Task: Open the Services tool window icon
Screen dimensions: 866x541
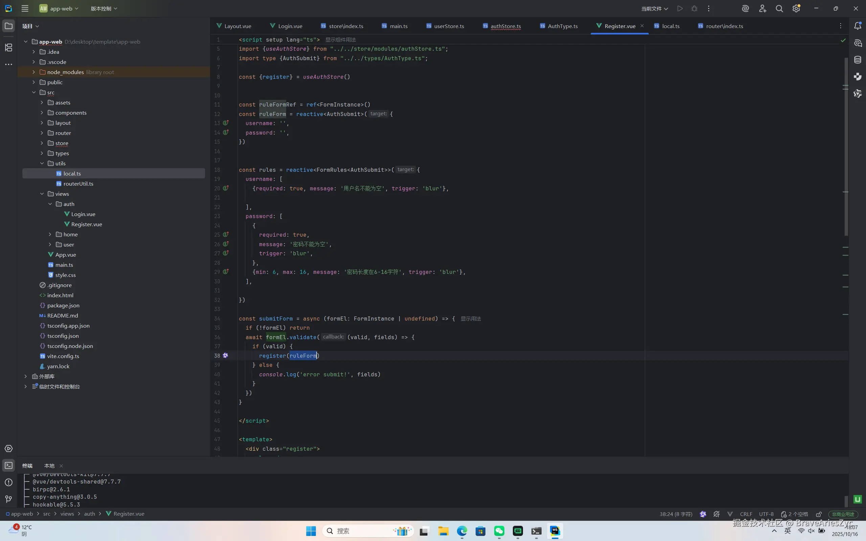Action: point(8,448)
